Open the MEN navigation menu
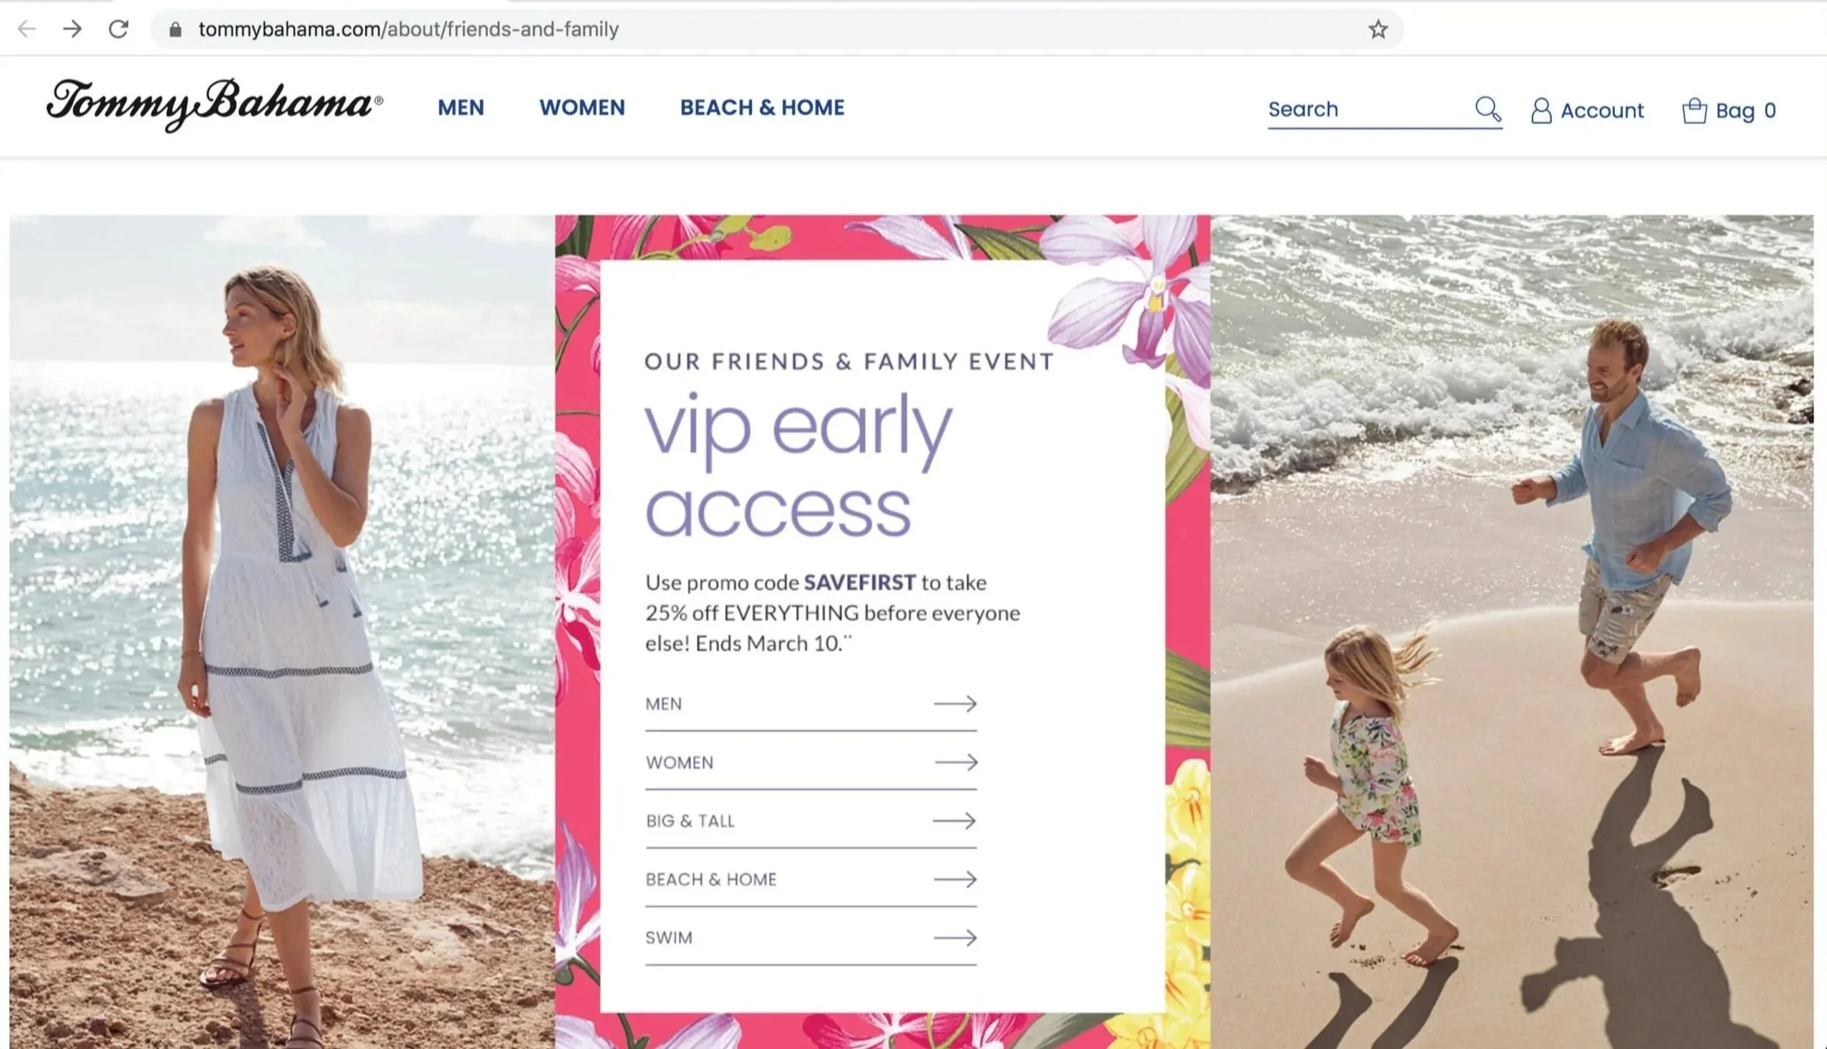Image resolution: width=1827 pixels, height=1049 pixels. pos(461,108)
